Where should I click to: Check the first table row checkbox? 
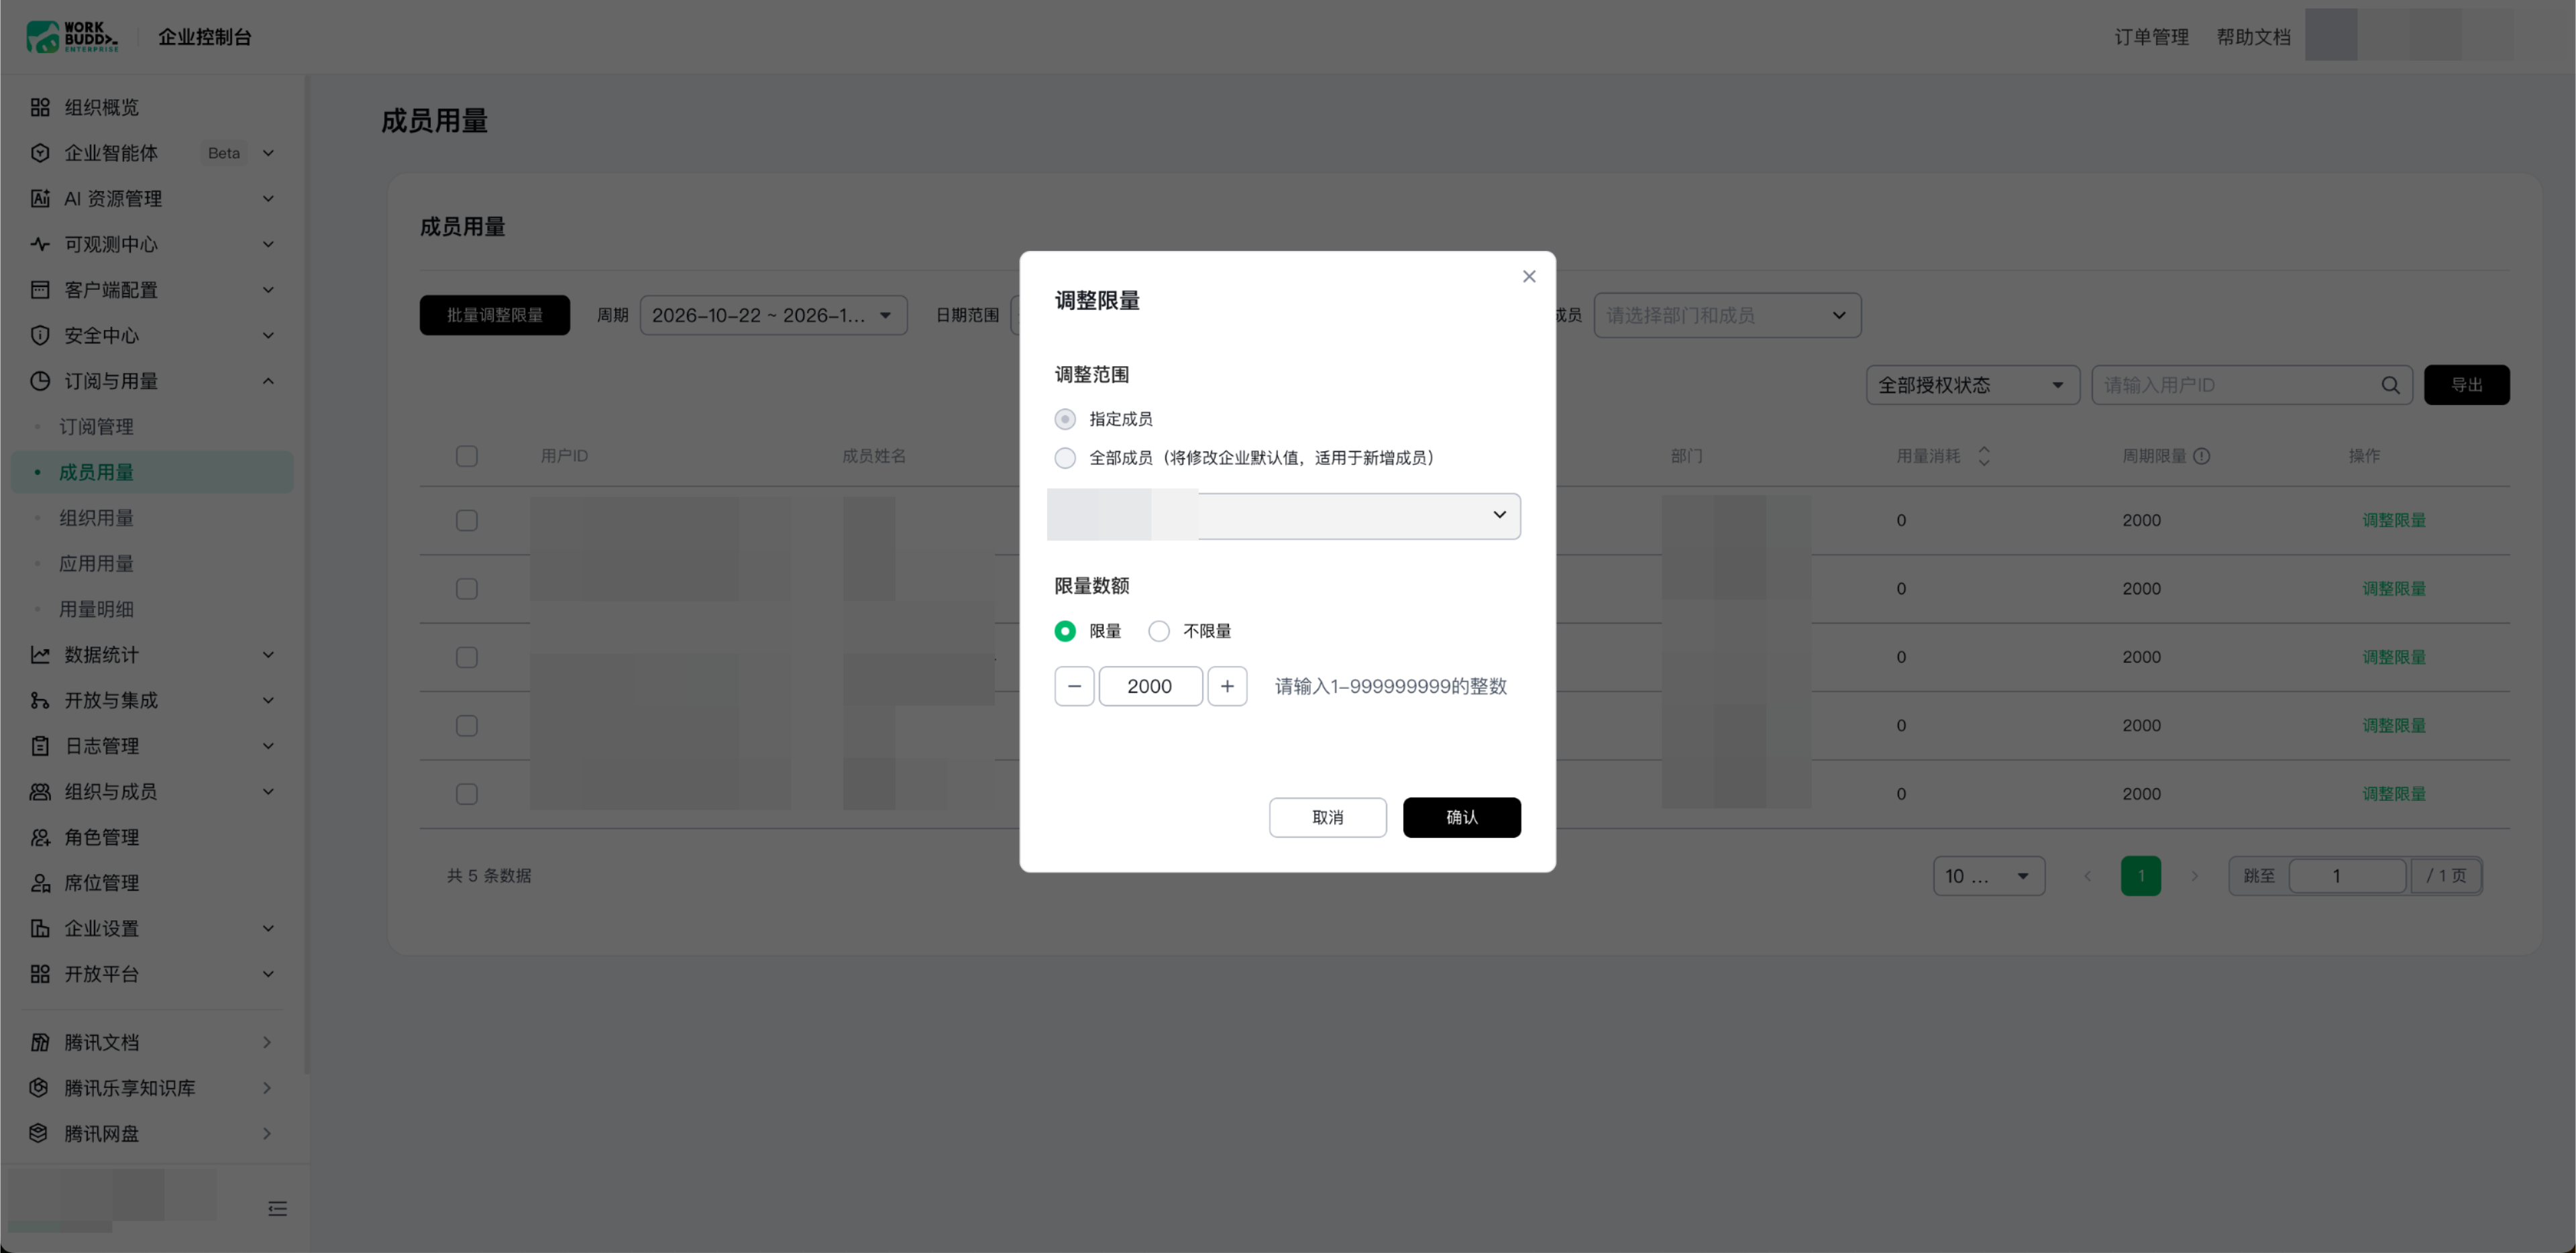[x=467, y=520]
